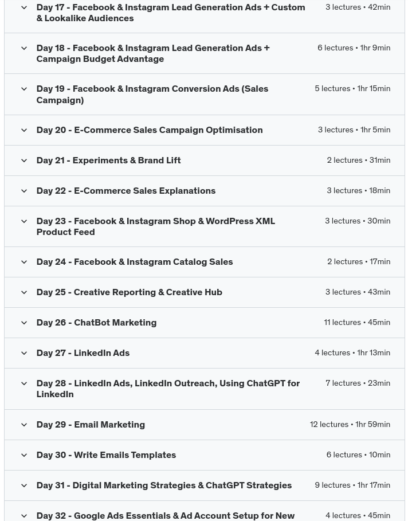
Task: Expand Day 31 Digital Marketing Strategies chevron
Action: [x=24, y=485]
